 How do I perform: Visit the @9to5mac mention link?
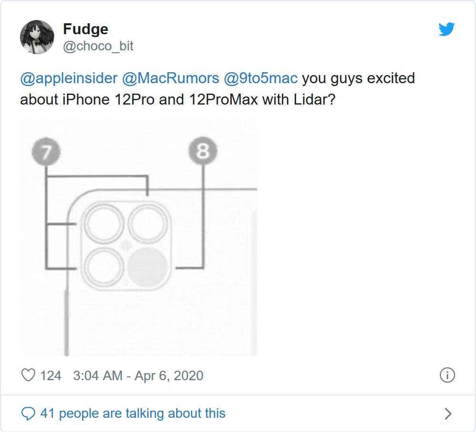[x=260, y=78]
